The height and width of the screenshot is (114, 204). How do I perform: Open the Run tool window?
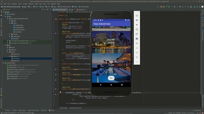coord(44,111)
